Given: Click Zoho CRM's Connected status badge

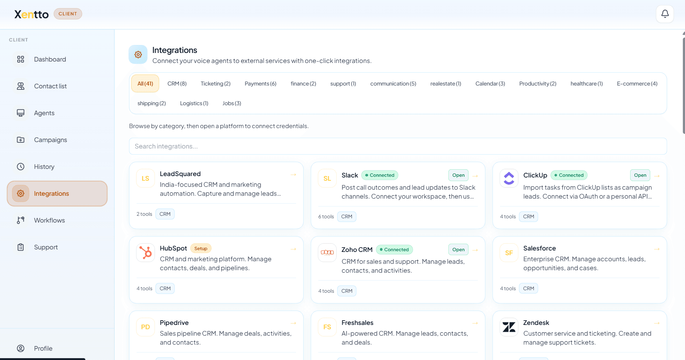Looking at the screenshot, I should tap(394, 249).
